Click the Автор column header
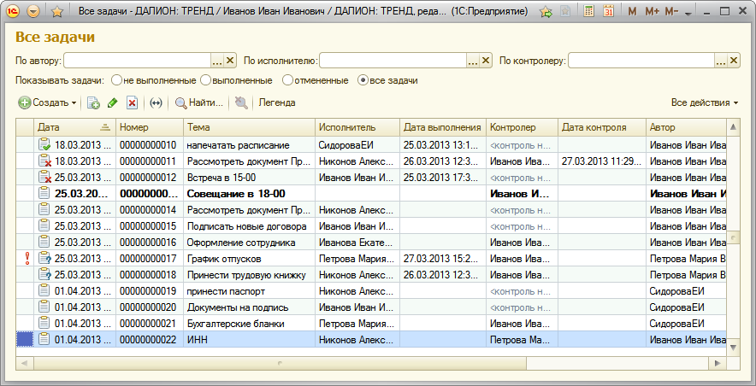This screenshot has width=756, height=386. 685,127
